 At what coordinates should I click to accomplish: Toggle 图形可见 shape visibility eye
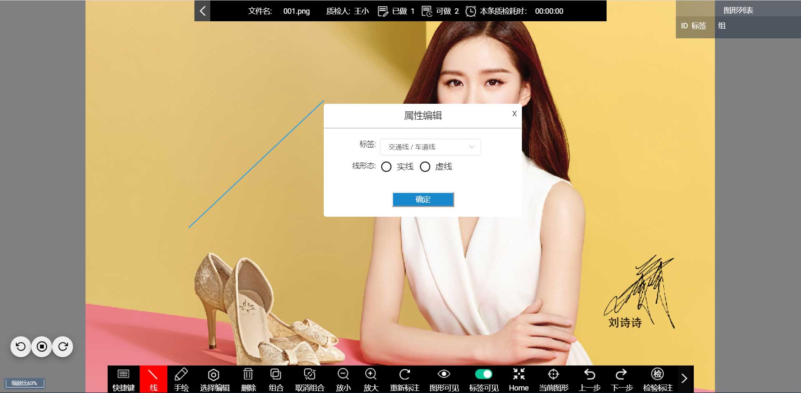point(444,379)
